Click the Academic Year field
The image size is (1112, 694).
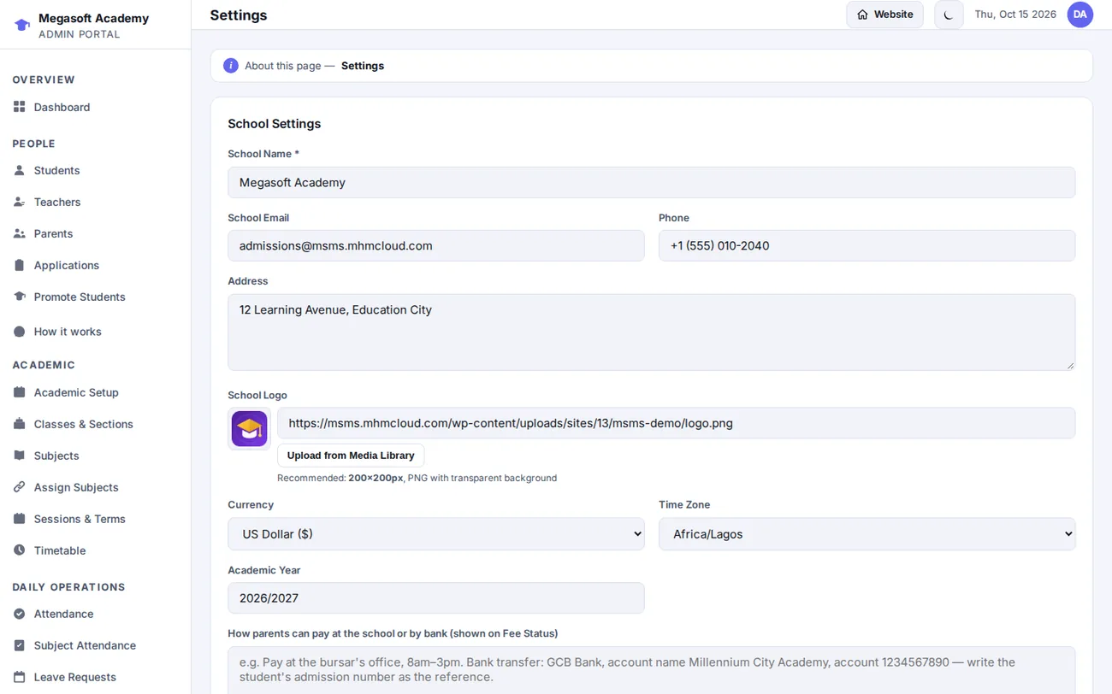point(436,598)
